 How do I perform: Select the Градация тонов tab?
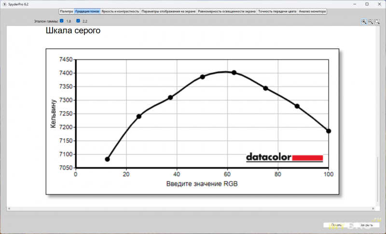point(87,11)
